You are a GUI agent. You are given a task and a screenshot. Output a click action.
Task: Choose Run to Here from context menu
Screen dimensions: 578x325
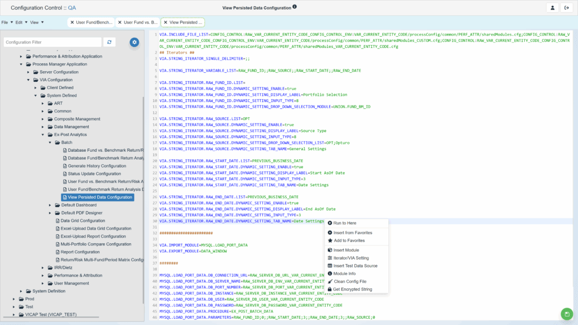[x=344, y=223]
